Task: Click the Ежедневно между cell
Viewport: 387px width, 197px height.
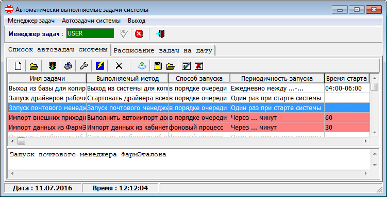Action: tap(277, 88)
